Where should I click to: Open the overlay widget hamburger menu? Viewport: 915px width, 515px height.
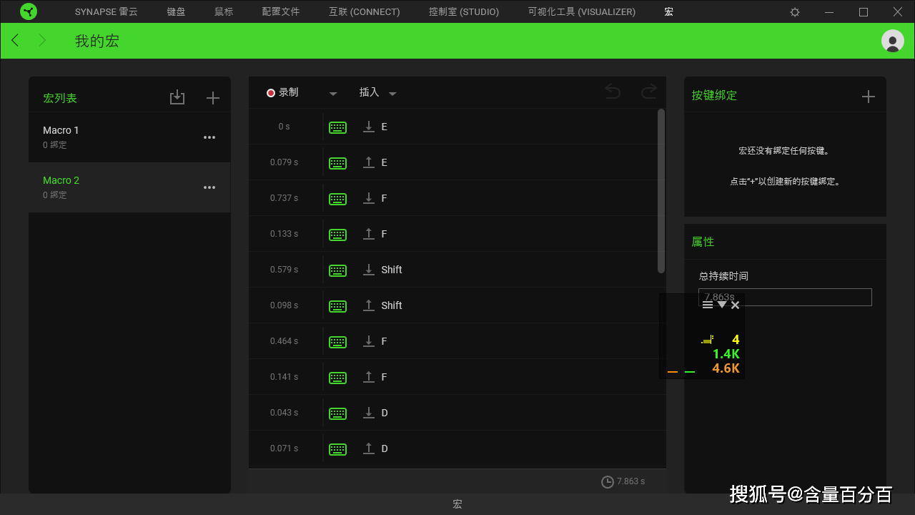(x=708, y=305)
